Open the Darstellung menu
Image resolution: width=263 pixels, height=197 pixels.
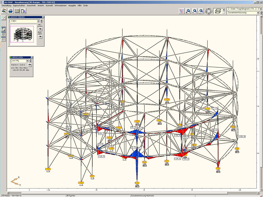tap(7, 5)
